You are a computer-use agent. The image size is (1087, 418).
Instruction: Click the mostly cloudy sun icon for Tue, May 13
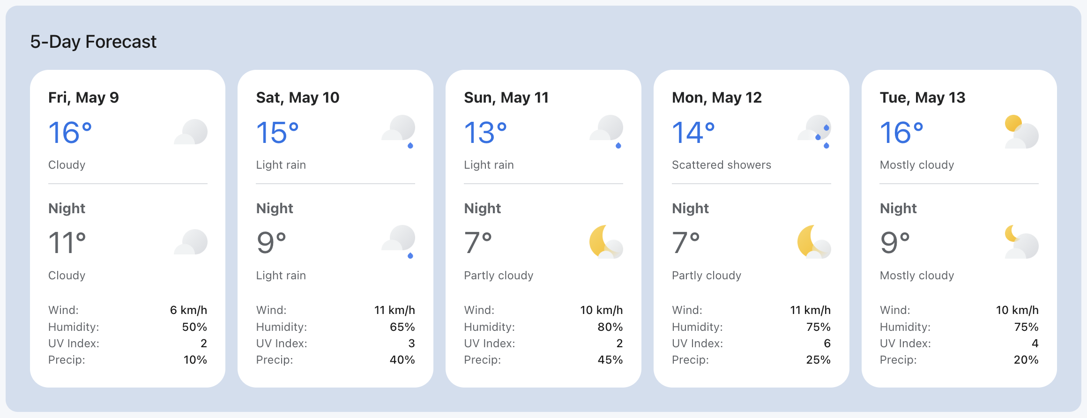pos(1022,132)
